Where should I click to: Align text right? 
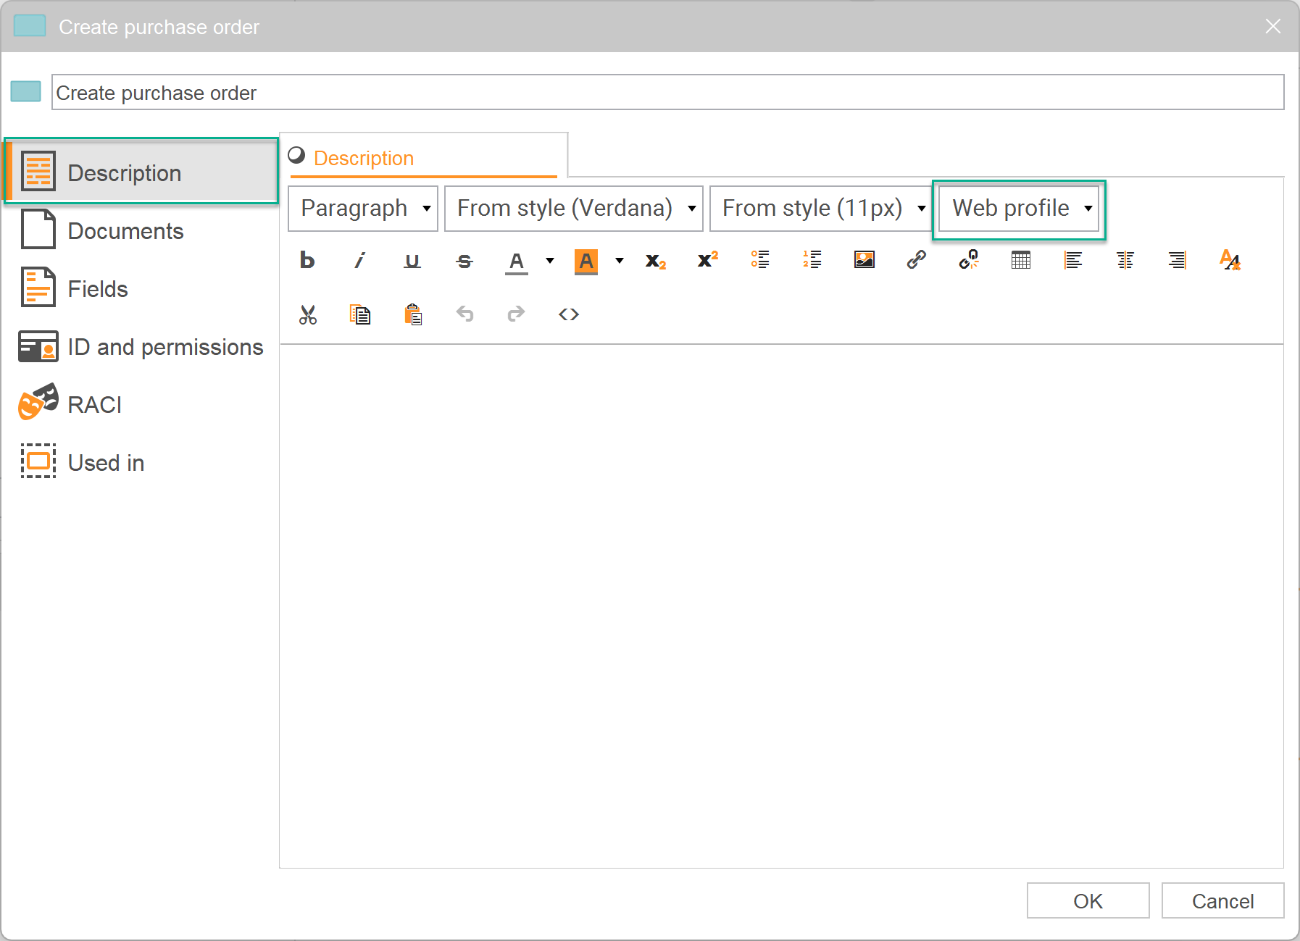(x=1178, y=259)
